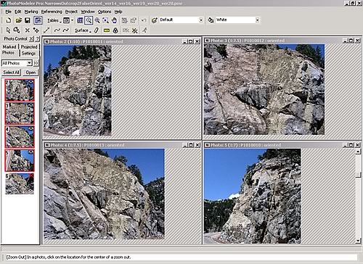Click the star-cross process icon
The width and height of the screenshot is (363, 264).
click(x=134, y=30)
